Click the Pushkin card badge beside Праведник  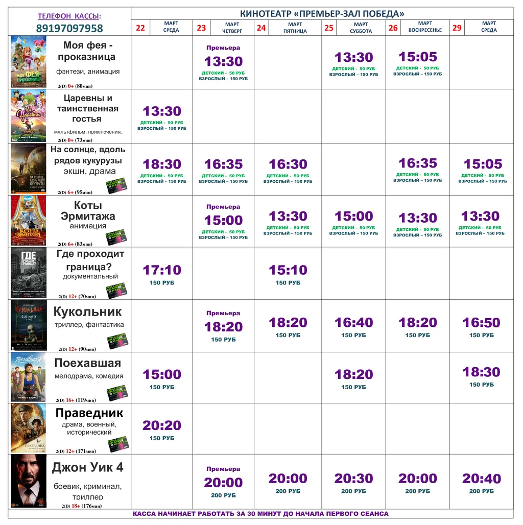pyautogui.click(x=118, y=444)
